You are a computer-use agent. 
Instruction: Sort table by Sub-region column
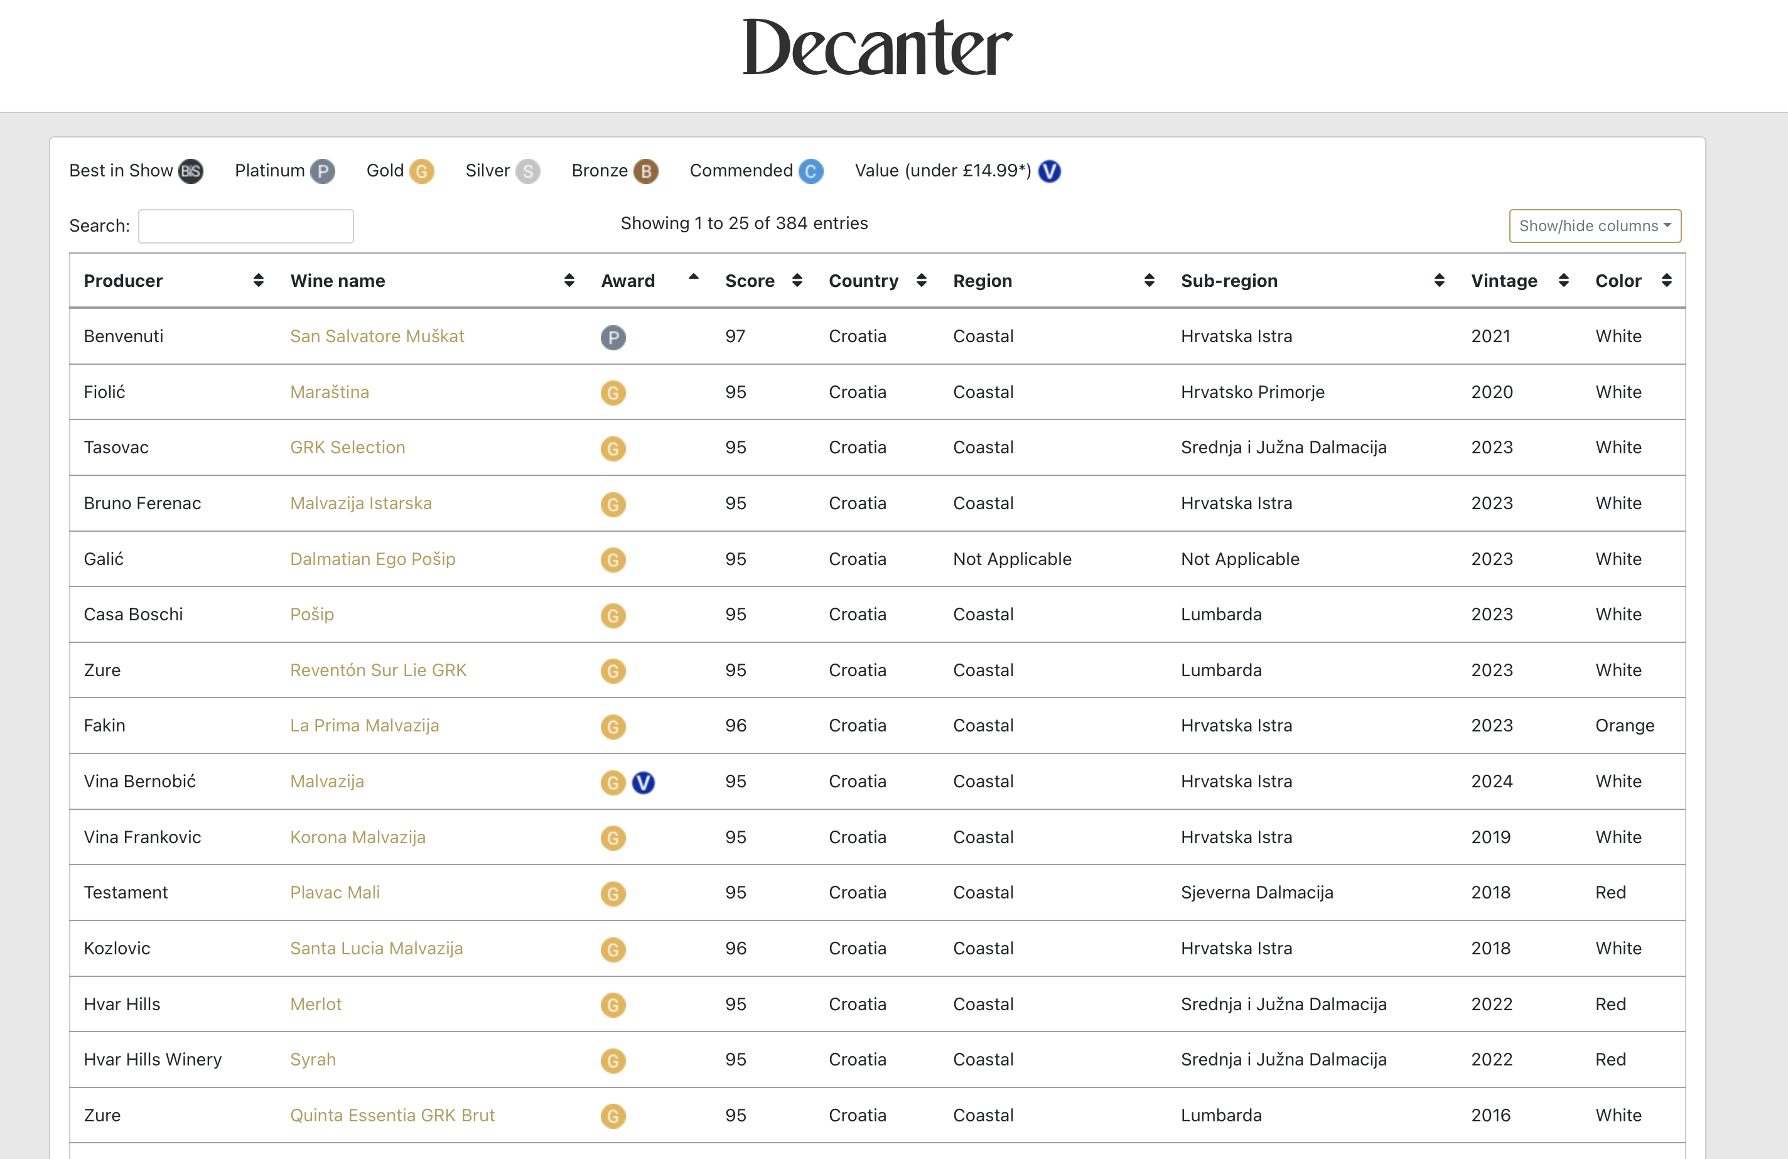coord(1311,281)
